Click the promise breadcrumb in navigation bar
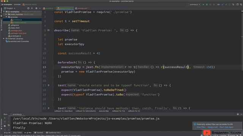 tap(17, 5)
